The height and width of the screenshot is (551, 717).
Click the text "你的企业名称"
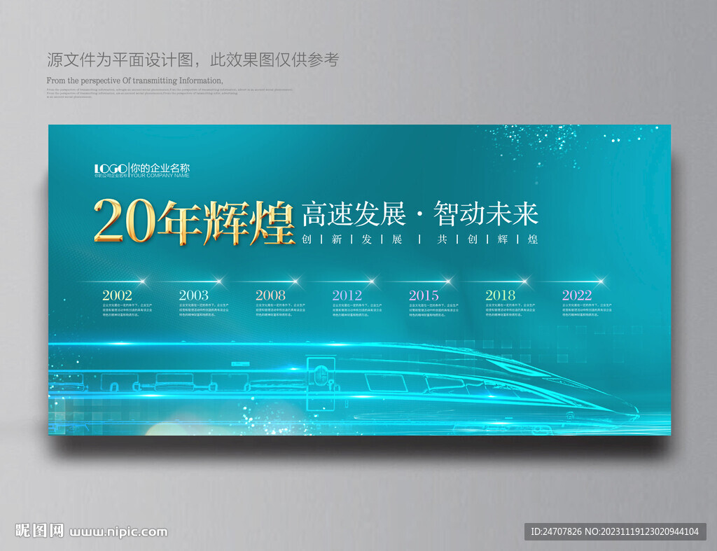coord(160,167)
